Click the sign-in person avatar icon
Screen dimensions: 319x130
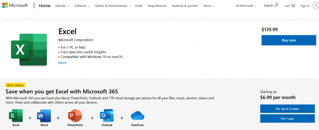(x=316, y=6)
